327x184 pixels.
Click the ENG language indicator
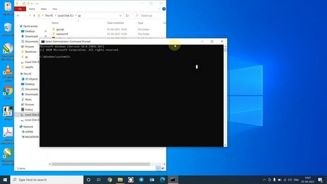point(296,180)
